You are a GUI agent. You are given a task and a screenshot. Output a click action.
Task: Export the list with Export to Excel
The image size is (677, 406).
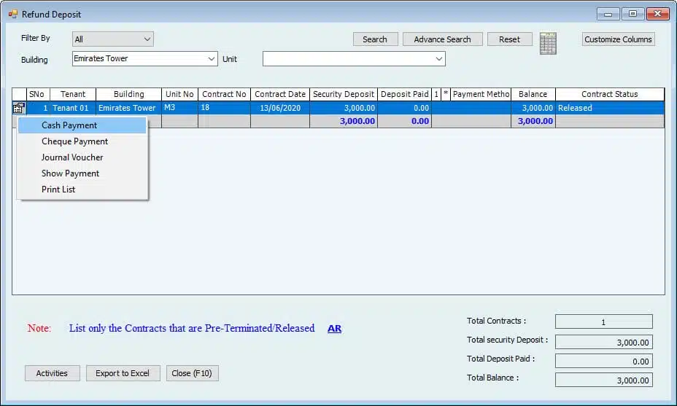(x=123, y=373)
